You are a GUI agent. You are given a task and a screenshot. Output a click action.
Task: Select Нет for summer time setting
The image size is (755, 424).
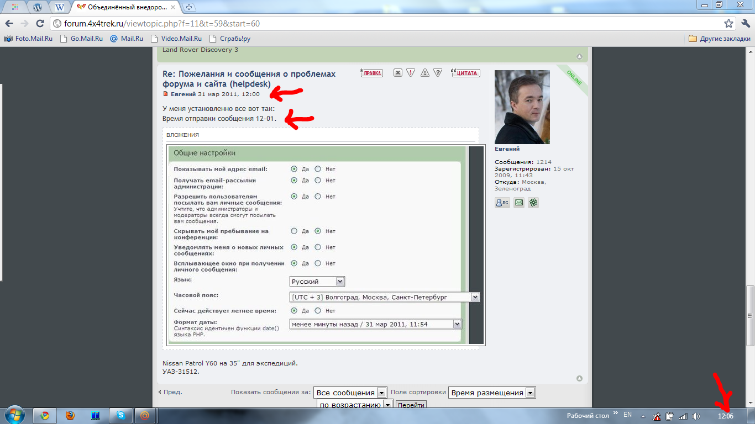tap(318, 311)
